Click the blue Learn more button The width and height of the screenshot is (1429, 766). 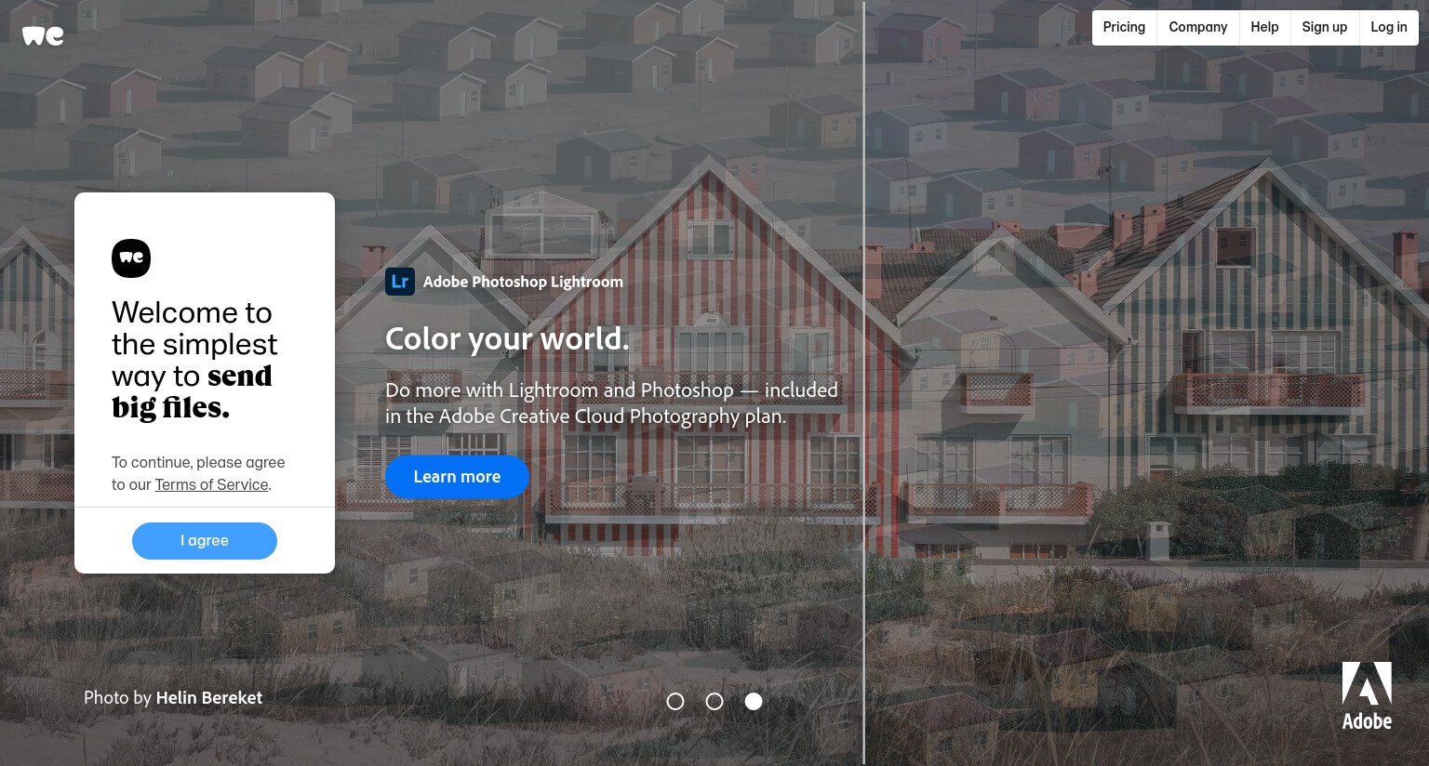[457, 477]
